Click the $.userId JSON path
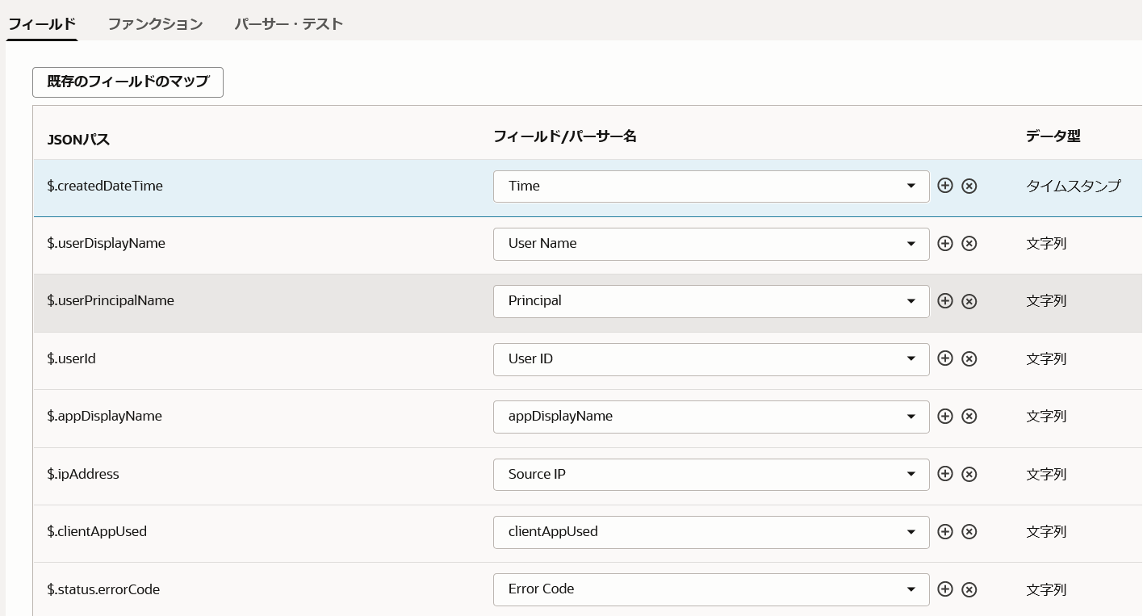The image size is (1143, 616). tap(71, 358)
